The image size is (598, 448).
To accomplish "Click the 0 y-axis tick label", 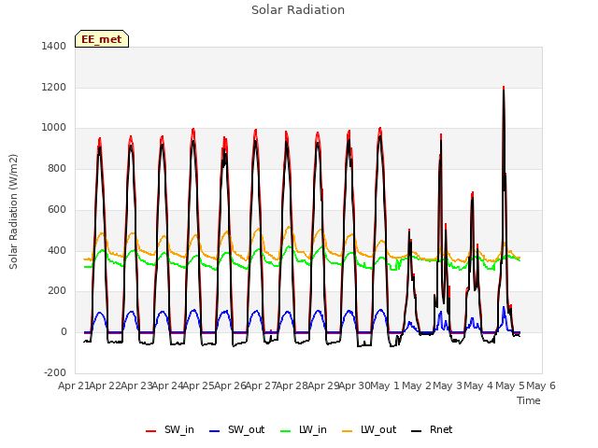I will pos(64,332).
